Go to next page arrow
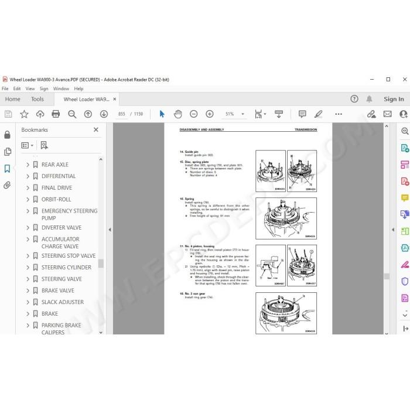The height and width of the screenshot is (410, 410). pos(104,114)
